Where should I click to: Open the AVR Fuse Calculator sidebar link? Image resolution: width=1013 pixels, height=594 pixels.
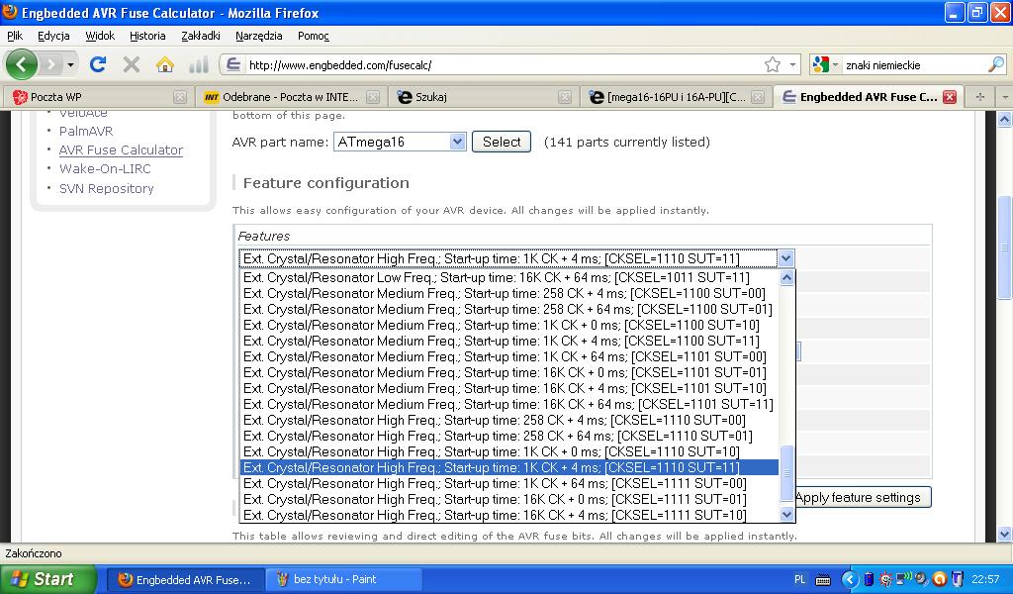(x=121, y=149)
